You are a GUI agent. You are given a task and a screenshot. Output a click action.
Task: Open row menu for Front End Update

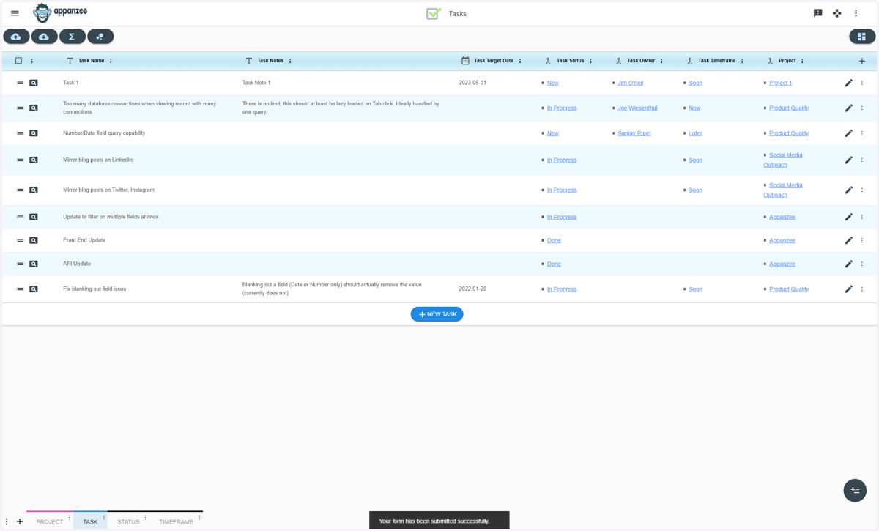(862, 240)
